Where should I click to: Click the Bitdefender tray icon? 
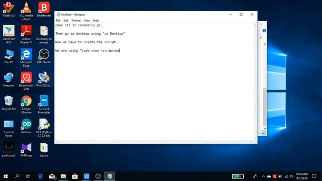(275, 176)
